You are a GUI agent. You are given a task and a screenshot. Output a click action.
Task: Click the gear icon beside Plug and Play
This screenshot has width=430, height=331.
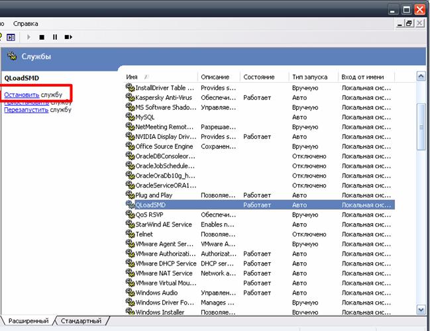[x=130, y=195]
